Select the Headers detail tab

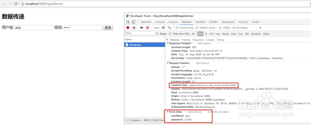tap(175, 40)
